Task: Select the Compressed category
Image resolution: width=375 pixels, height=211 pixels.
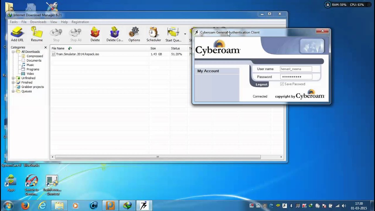Action: tap(35, 56)
